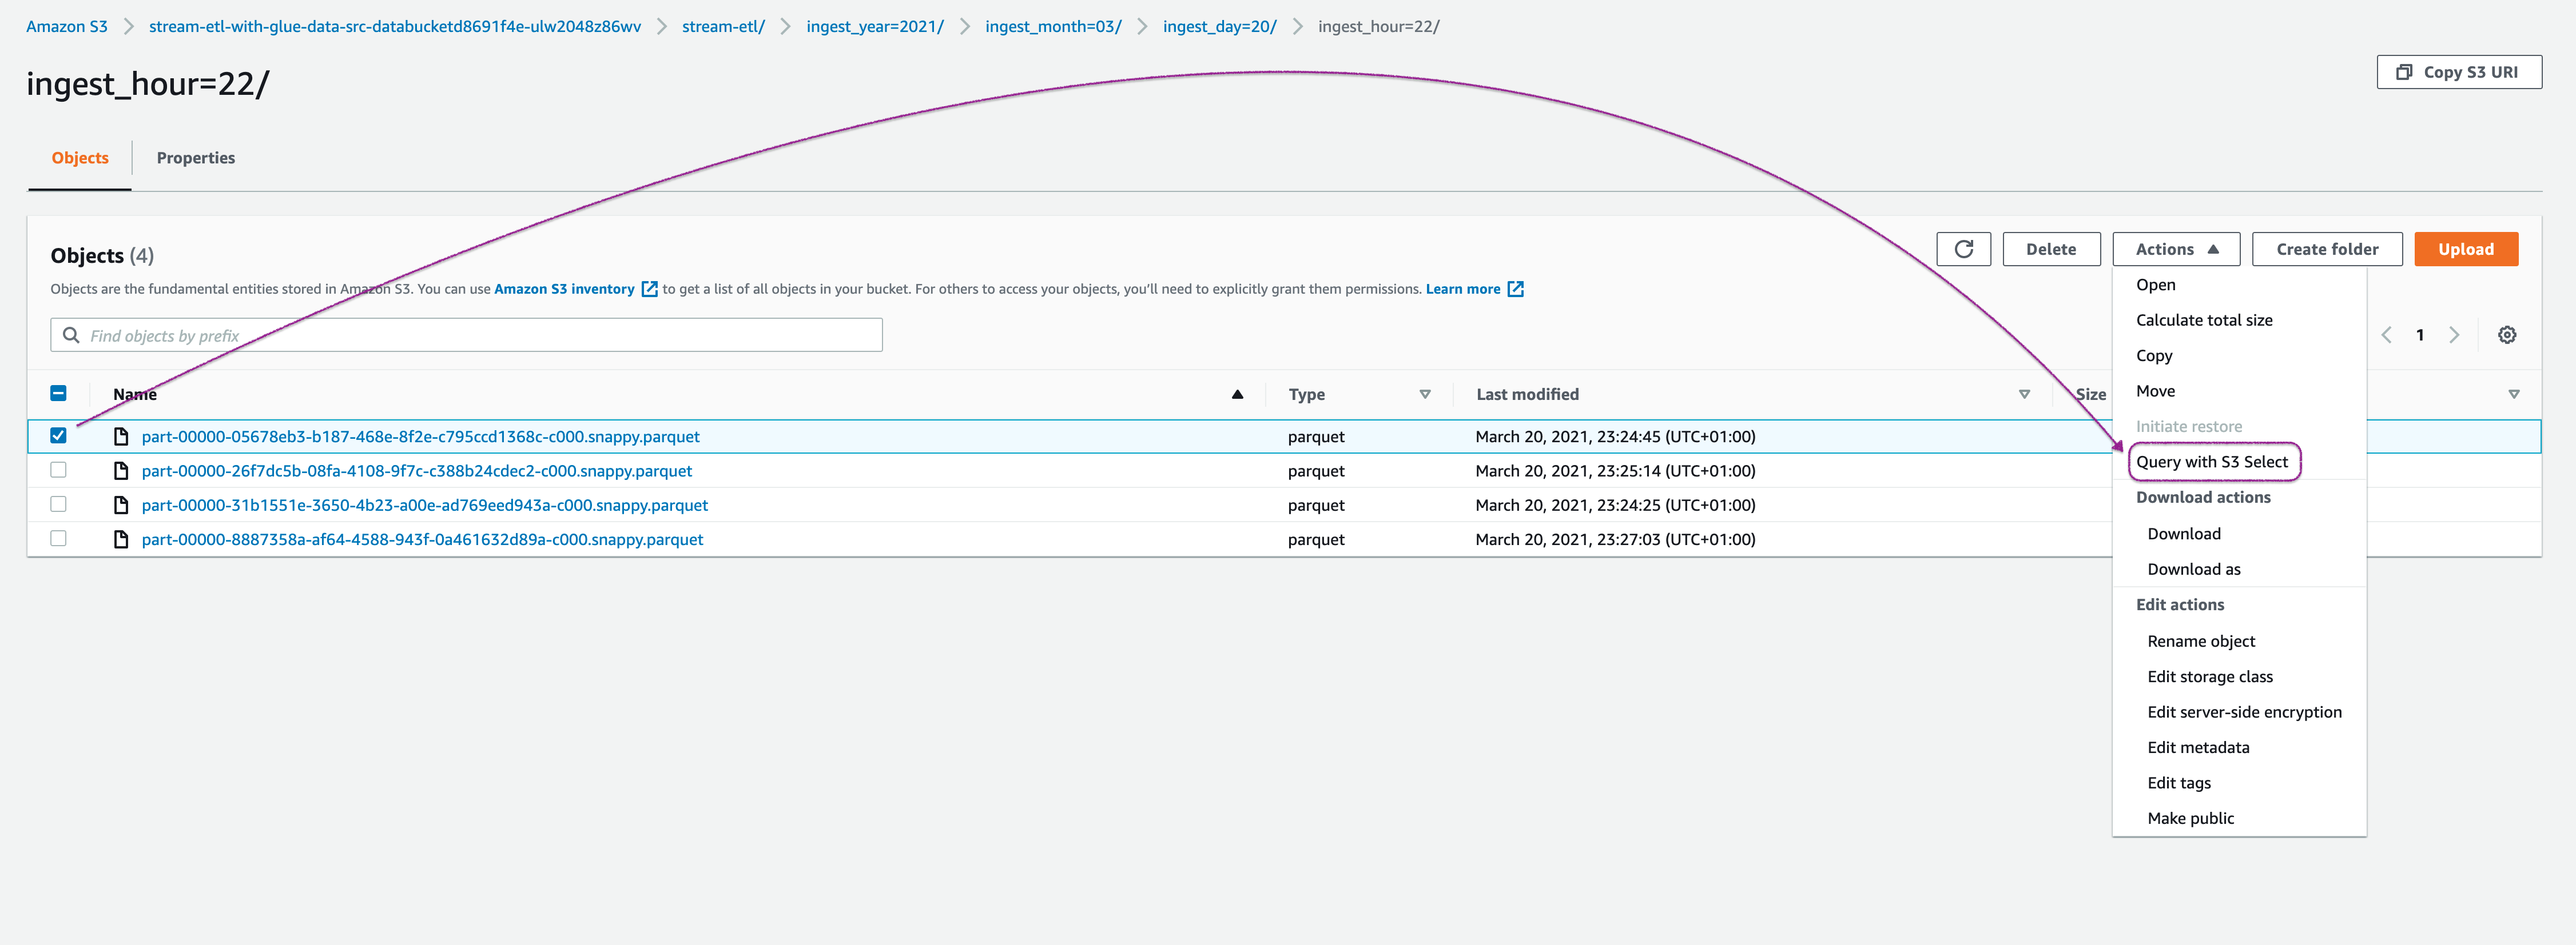The image size is (2576, 945).
Task: Sort by Last modified column arrow
Action: [2023, 395]
